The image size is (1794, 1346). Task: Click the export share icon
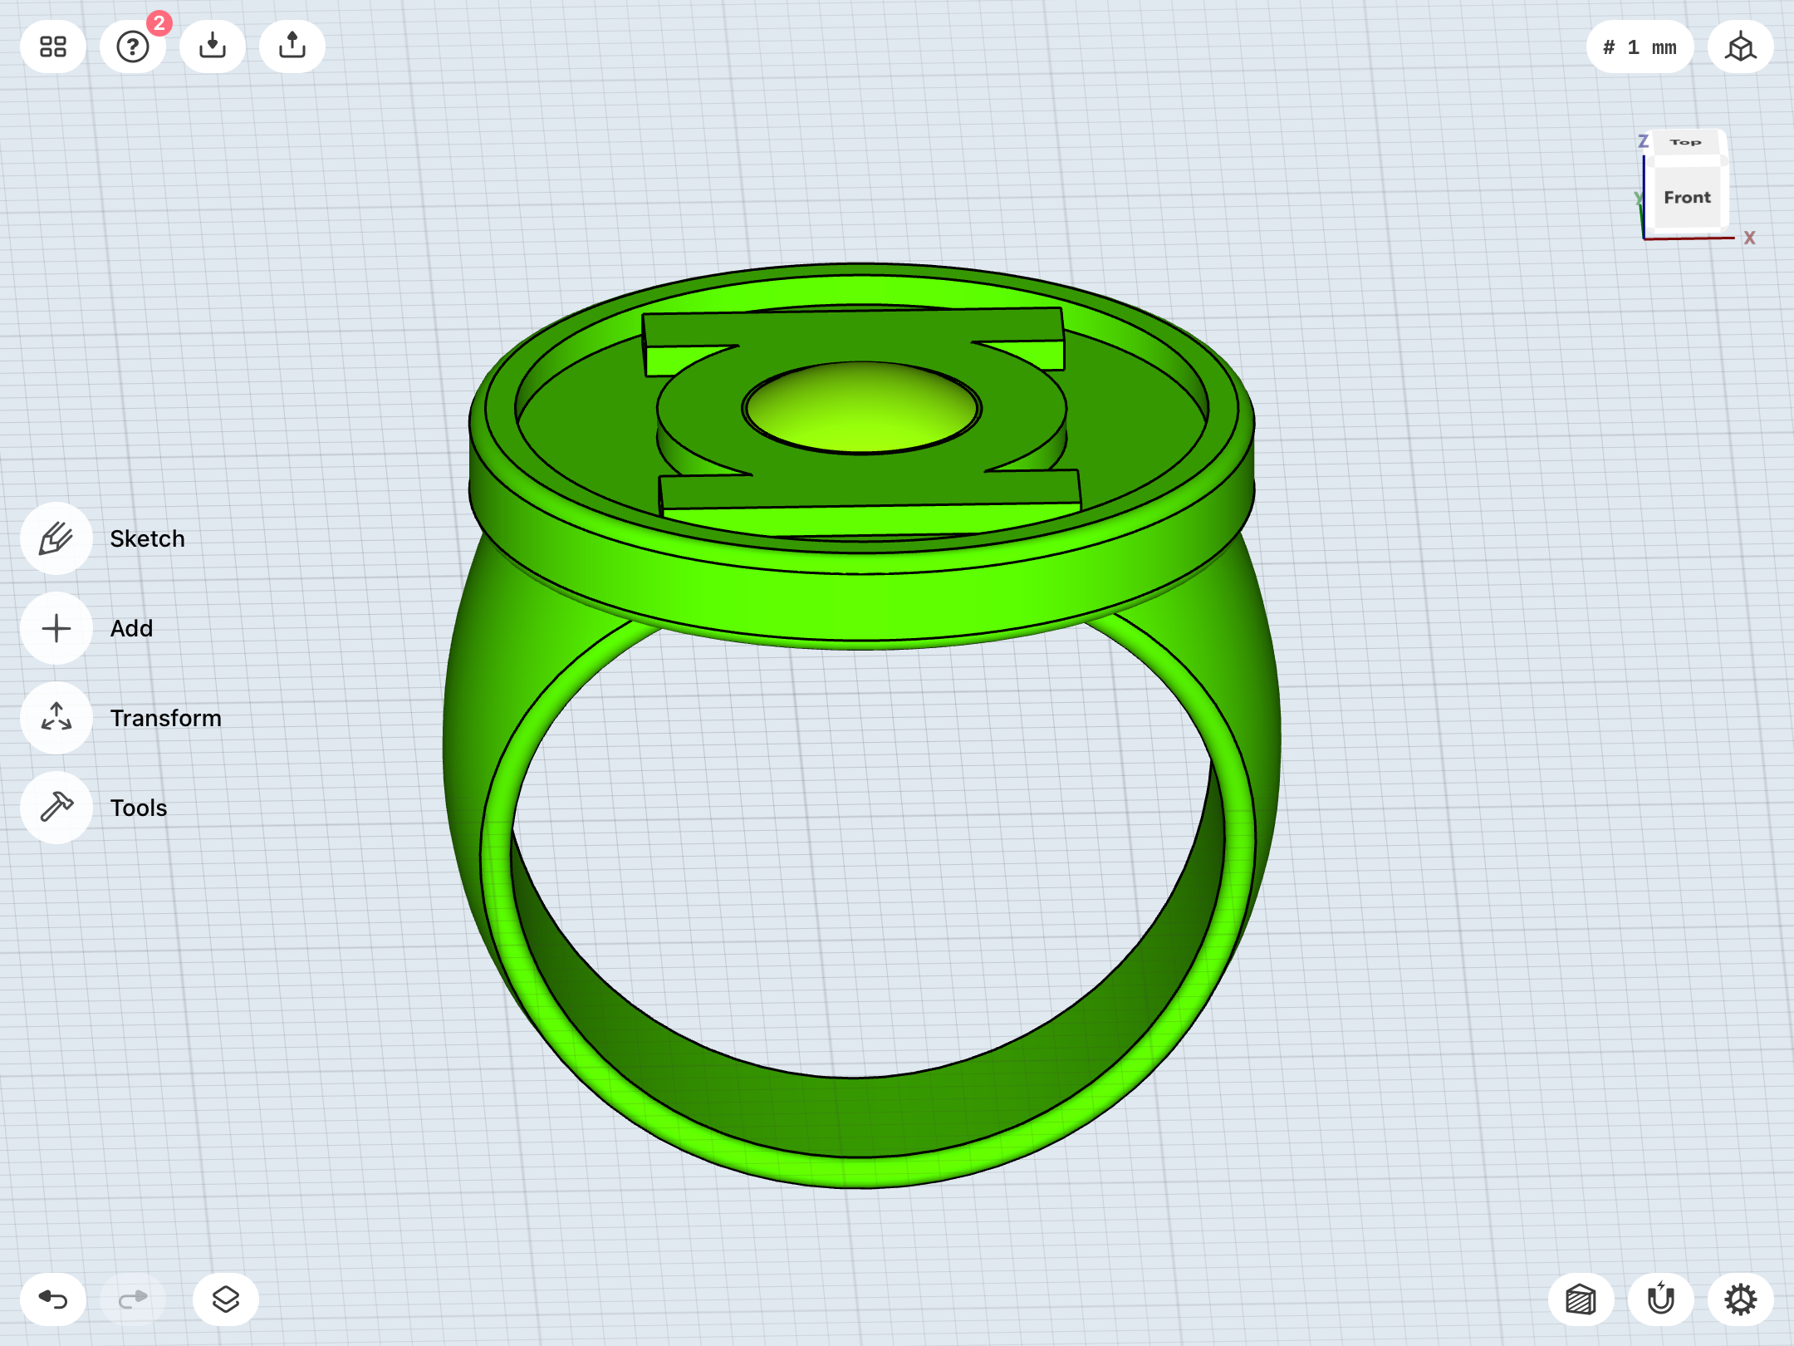[292, 47]
